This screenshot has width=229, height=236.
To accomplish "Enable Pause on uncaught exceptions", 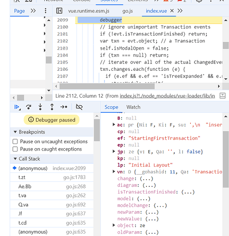I will pos(15,142).
